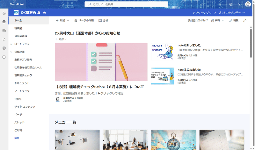255x150 pixels.
Task: Open ページの詳細
Action: (x=84, y=20)
